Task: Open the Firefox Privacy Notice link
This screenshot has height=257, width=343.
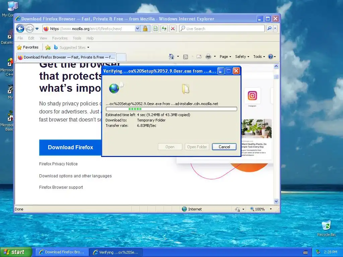Action: coord(58,164)
